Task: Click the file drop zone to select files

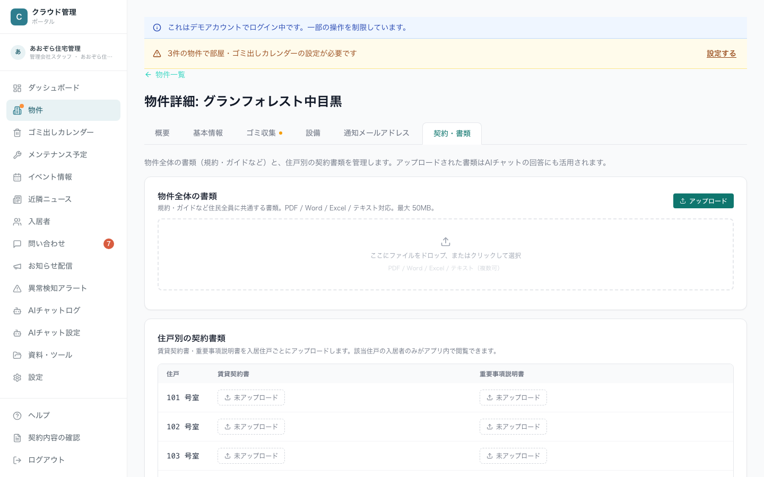Action: (x=446, y=254)
